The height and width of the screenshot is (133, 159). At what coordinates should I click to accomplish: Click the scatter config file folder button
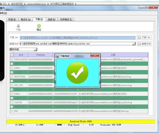point(144,44)
